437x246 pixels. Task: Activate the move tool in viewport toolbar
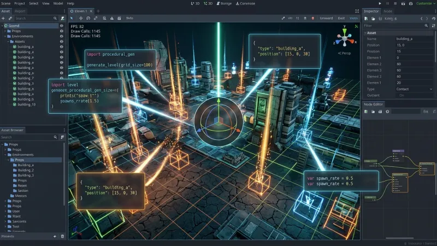[81, 18]
